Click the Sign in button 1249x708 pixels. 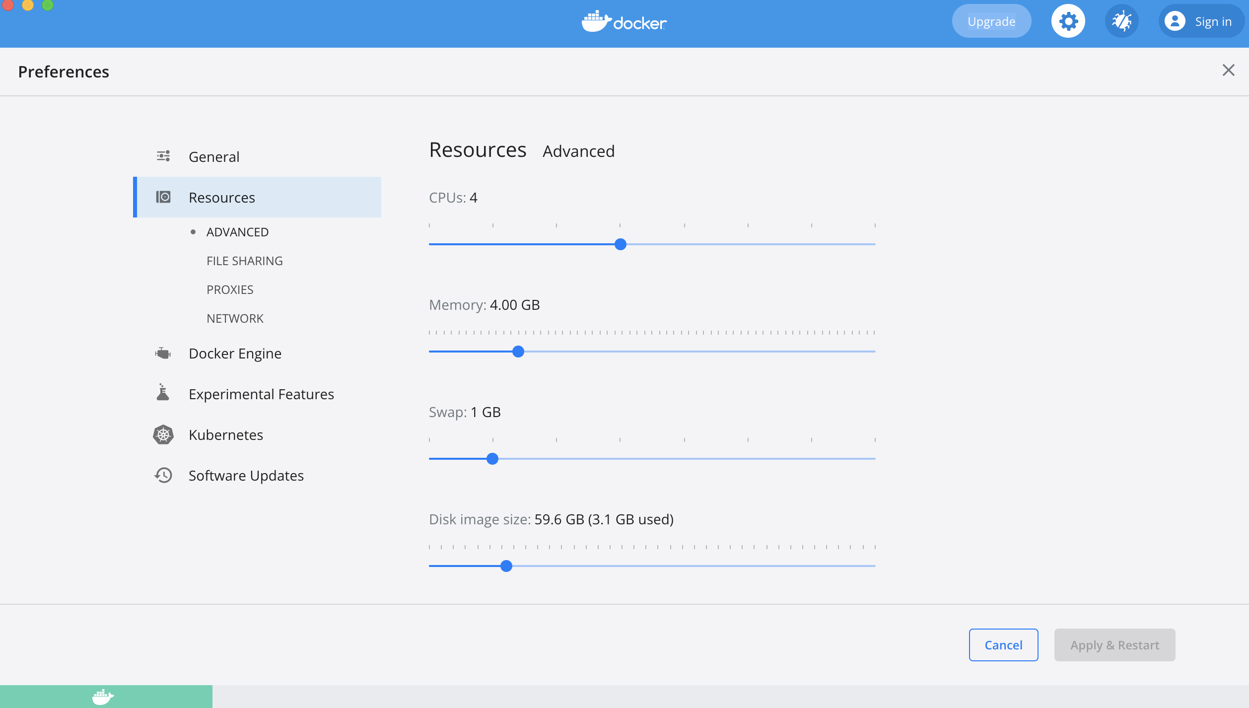[x=1201, y=21]
